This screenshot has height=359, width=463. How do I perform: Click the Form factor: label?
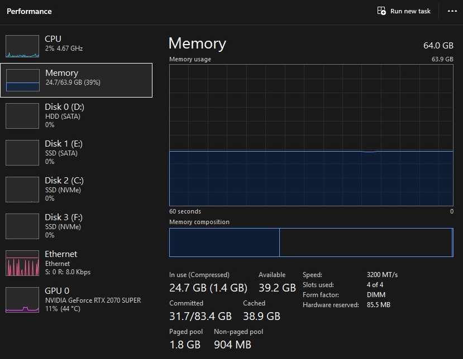pyautogui.click(x=321, y=295)
